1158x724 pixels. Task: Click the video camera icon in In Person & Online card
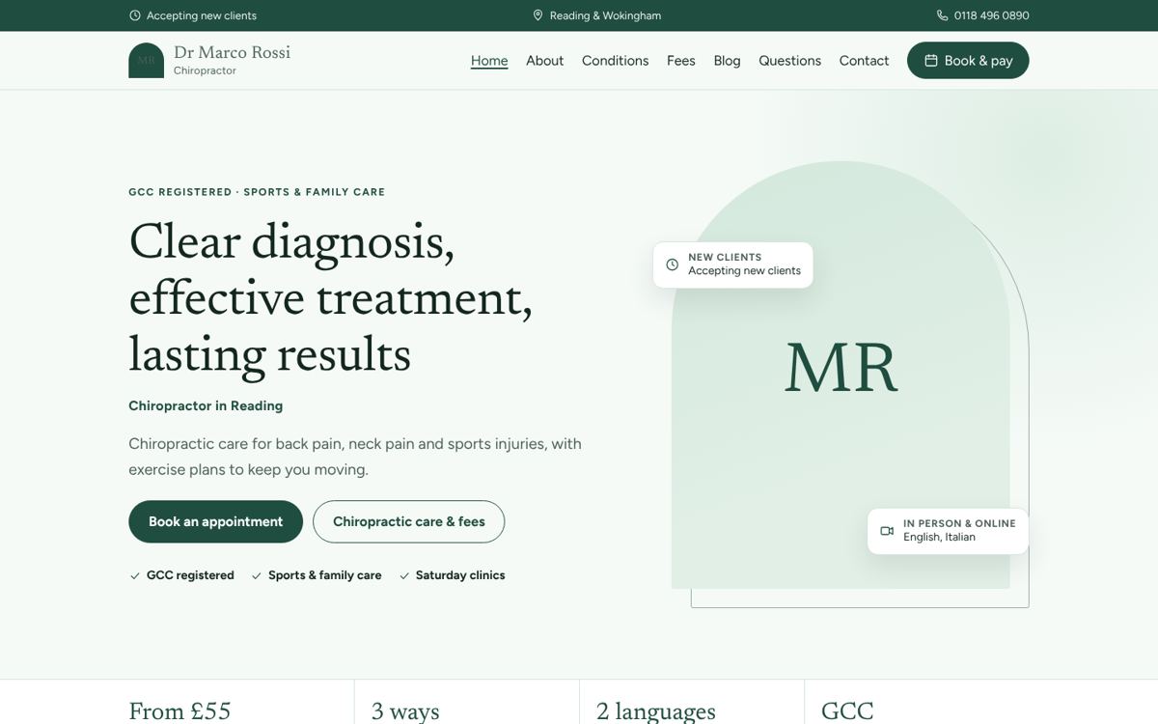pyautogui.click(x=887, y=531)
